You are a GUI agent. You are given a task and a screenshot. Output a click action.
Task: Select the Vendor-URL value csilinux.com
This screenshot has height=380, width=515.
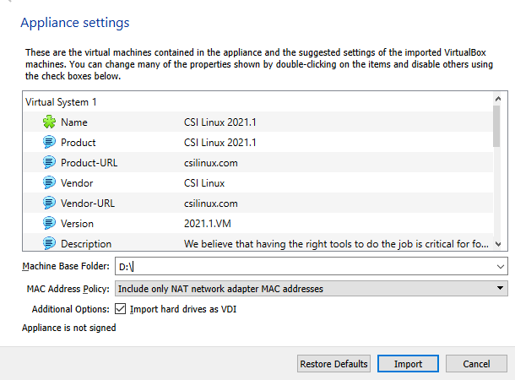[x=210, y=204]
